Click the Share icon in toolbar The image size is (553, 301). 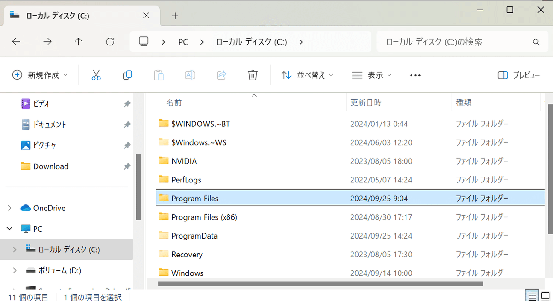tap(221, 75)
